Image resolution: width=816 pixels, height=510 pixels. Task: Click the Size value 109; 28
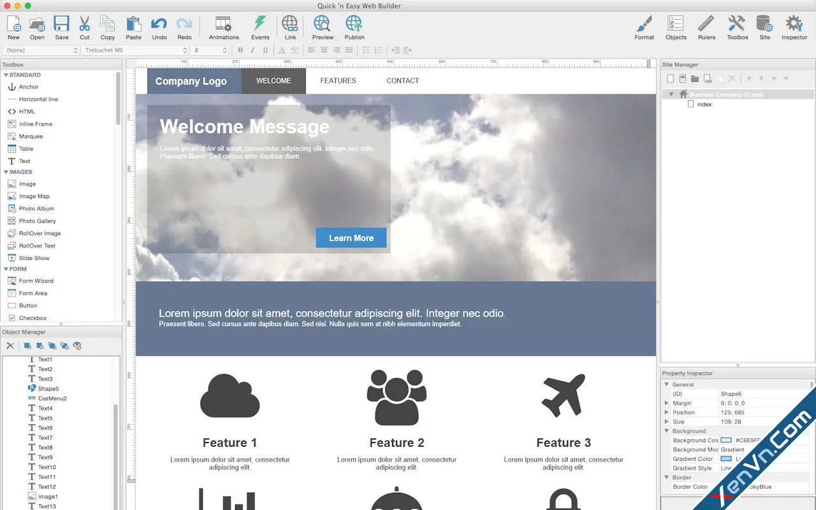pyautogui.click(x=732, y=422)
